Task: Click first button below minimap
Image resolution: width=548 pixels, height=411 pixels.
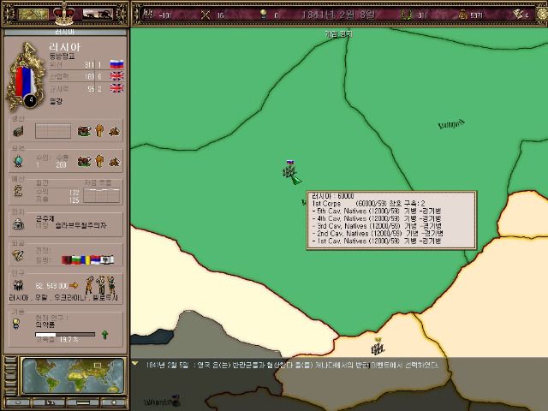Action: pyautogui.click(x=17, y=402)
